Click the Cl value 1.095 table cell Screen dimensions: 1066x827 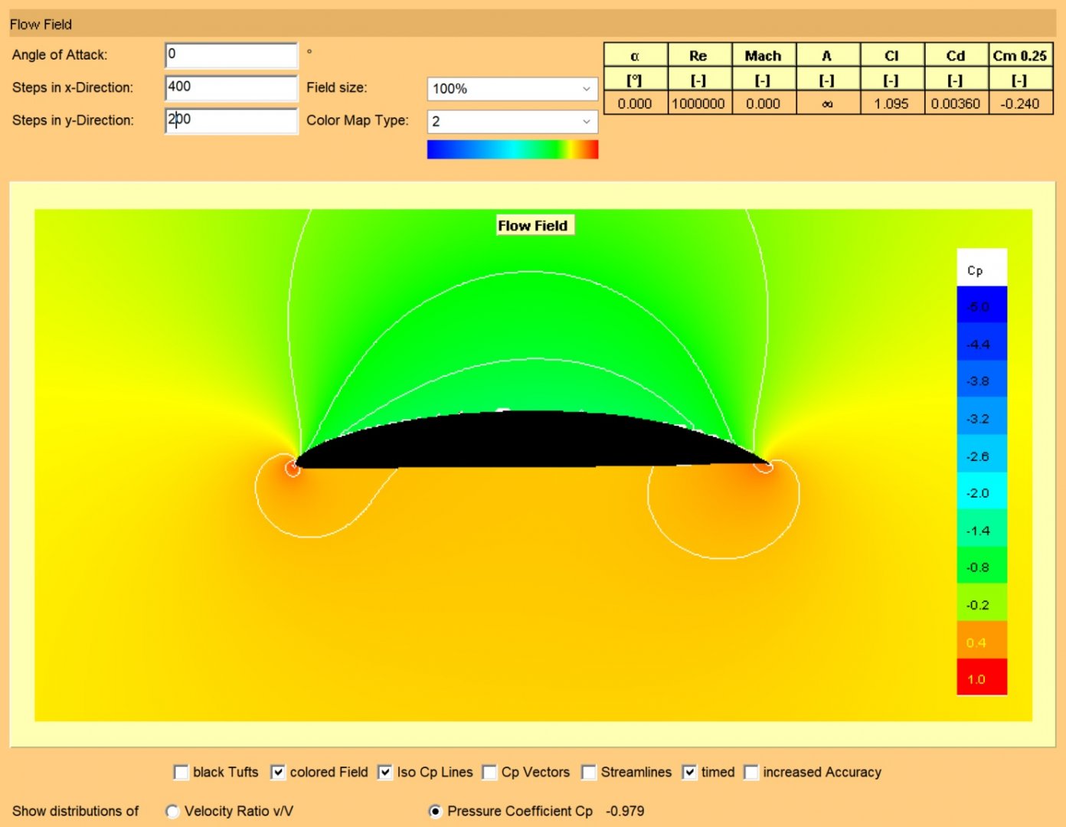coord(891,103)
